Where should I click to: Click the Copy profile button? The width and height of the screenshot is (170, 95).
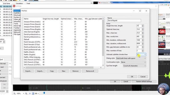[x=52, y=71]
